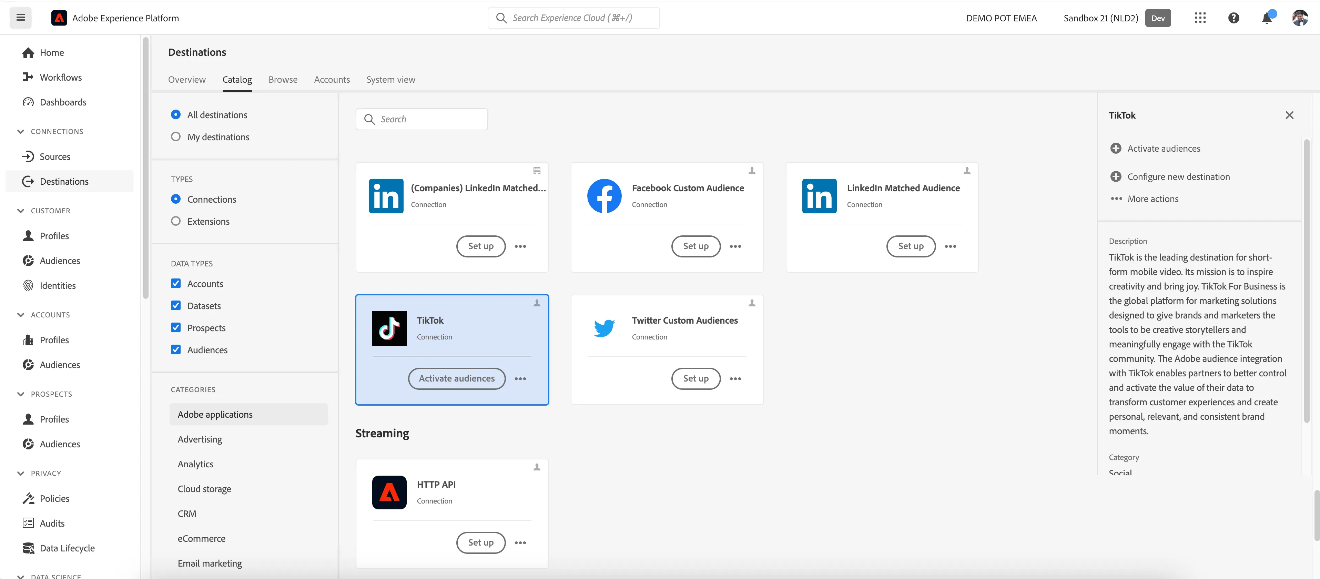Expand More actions in TikTok panel
1320x579 pixels.
click(x=1144, y=199)
